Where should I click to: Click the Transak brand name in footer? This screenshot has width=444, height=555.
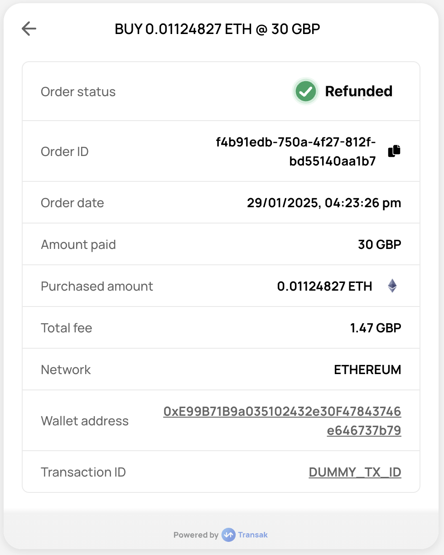click(253, 535)
